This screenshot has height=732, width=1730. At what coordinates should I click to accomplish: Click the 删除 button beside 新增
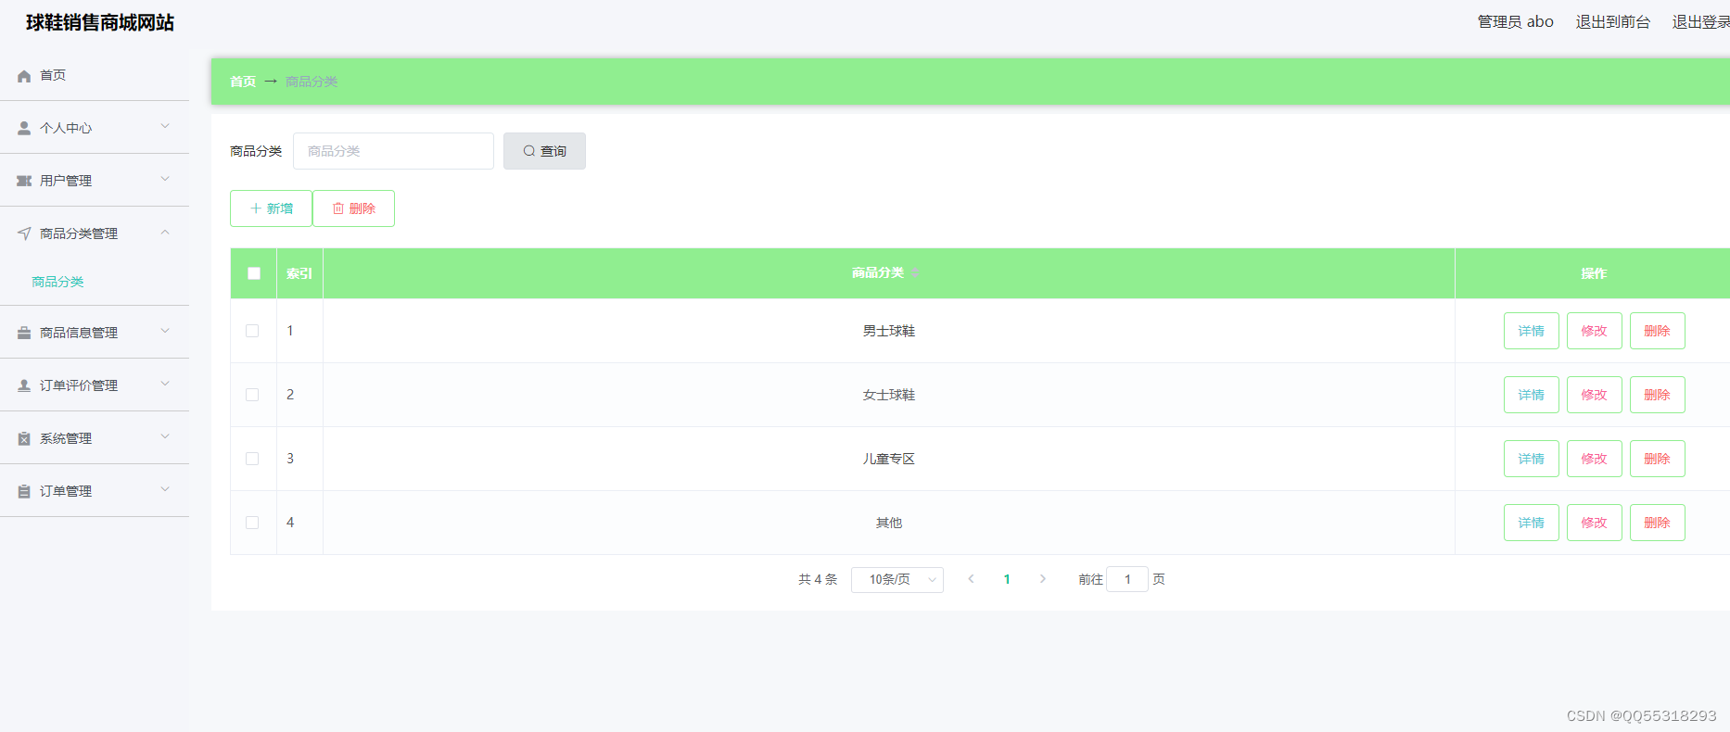(x=353, y=208)
